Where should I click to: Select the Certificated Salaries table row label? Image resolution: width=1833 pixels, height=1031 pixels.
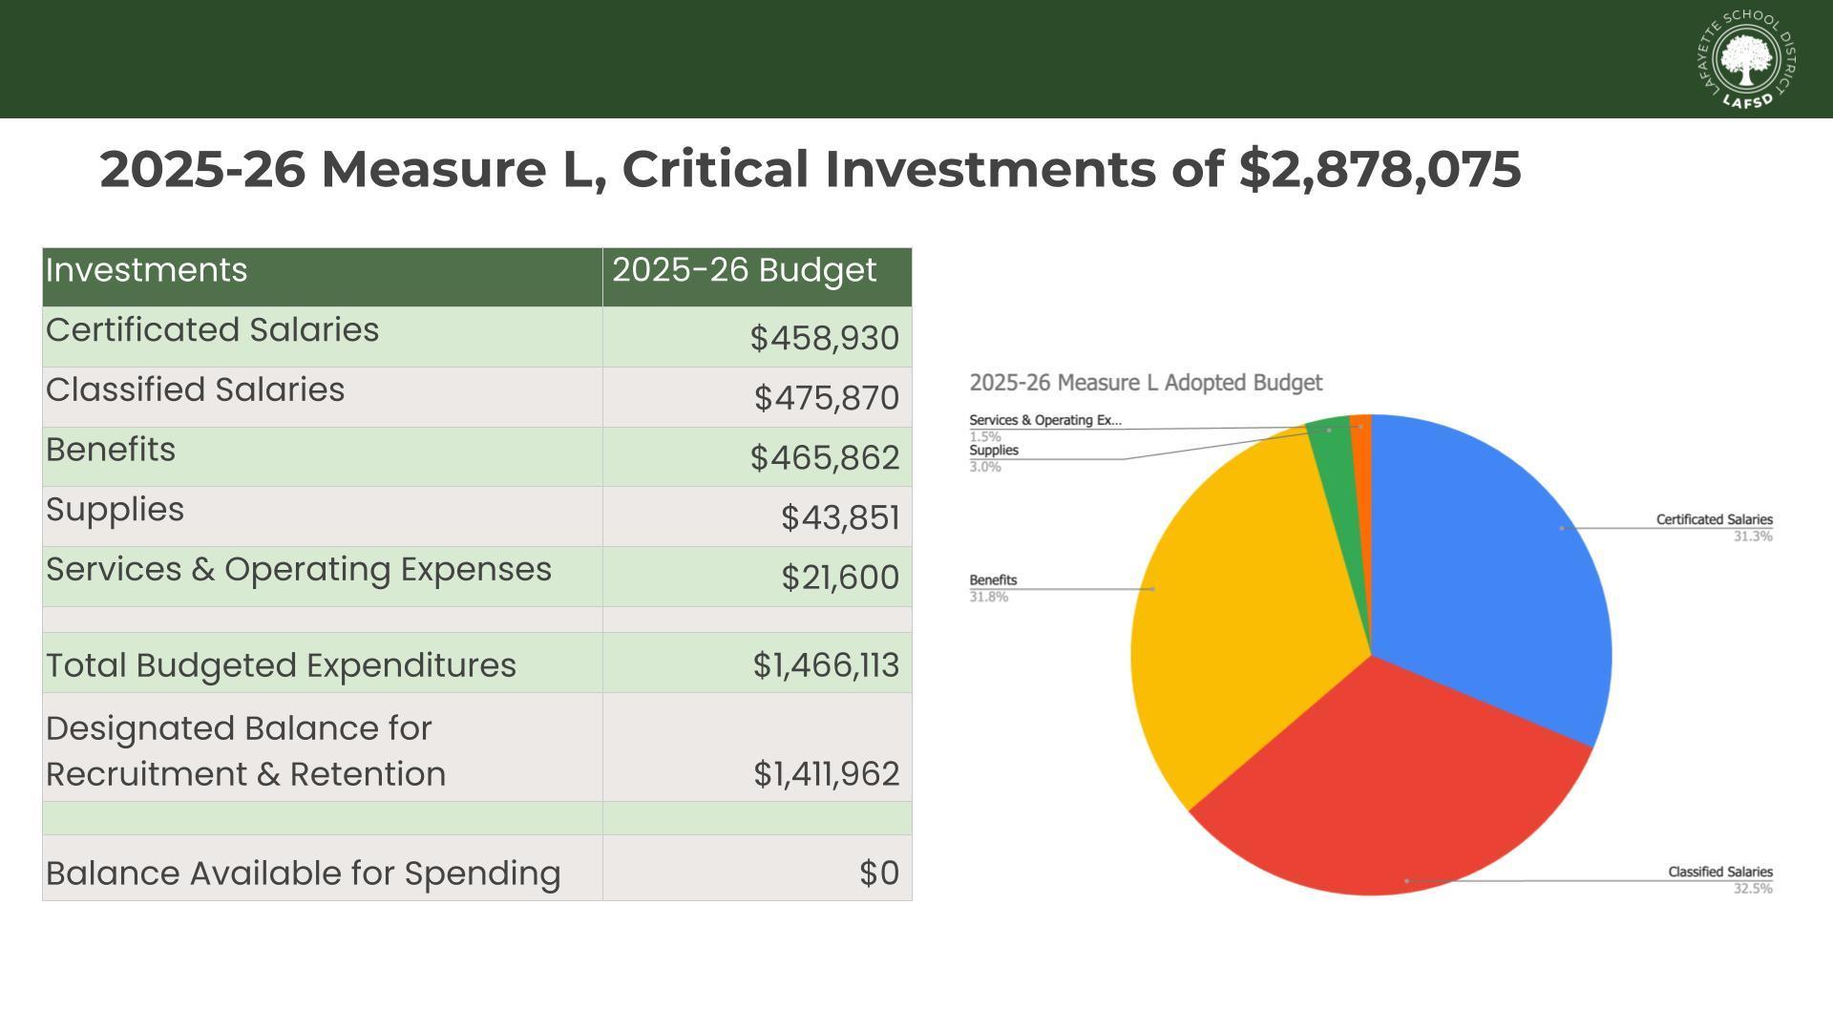[x=212, y=330]
